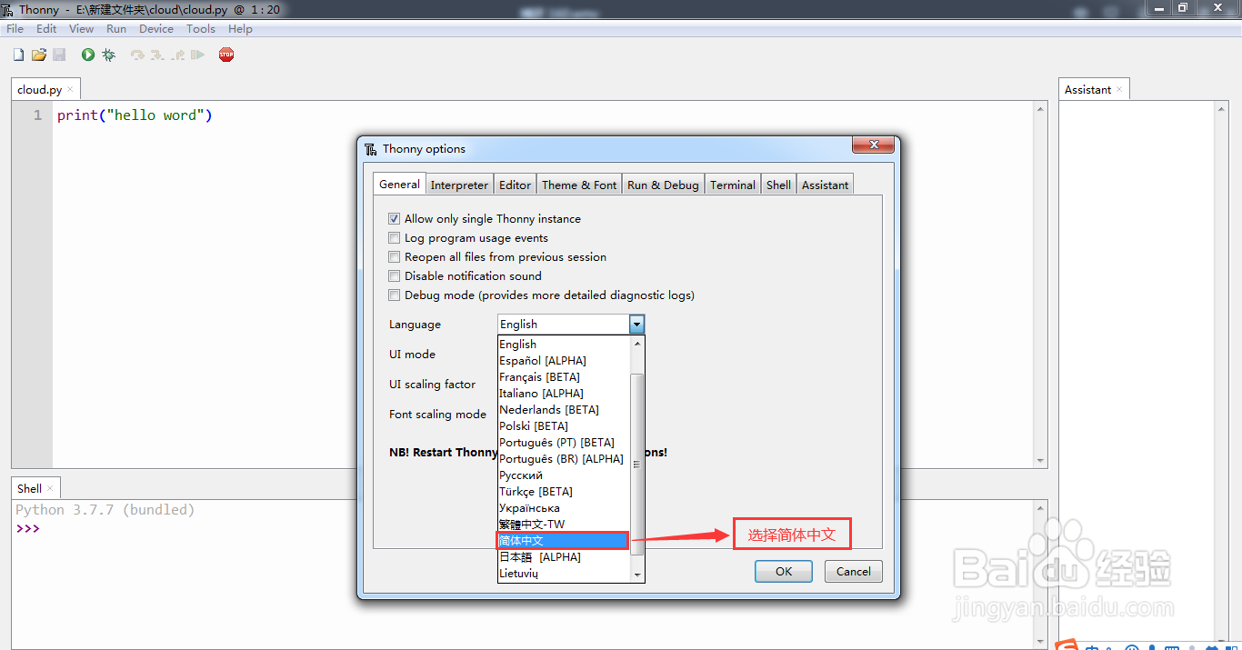1242x650 pixels.
Task: Open the File menu
Action: tap(15, 29)
